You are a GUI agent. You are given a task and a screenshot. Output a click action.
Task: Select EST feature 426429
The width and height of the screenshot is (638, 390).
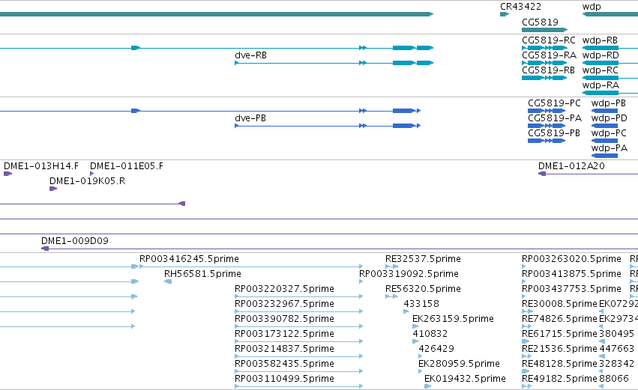pos(421,356)
